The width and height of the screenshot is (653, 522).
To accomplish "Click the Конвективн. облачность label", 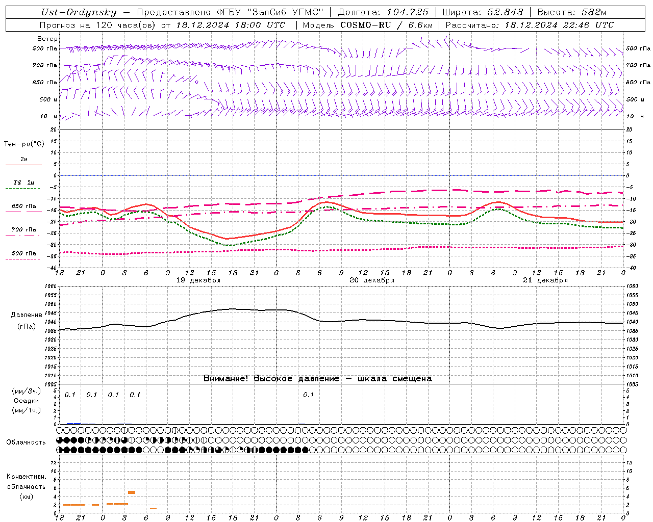I will click(x=26, y=482).
